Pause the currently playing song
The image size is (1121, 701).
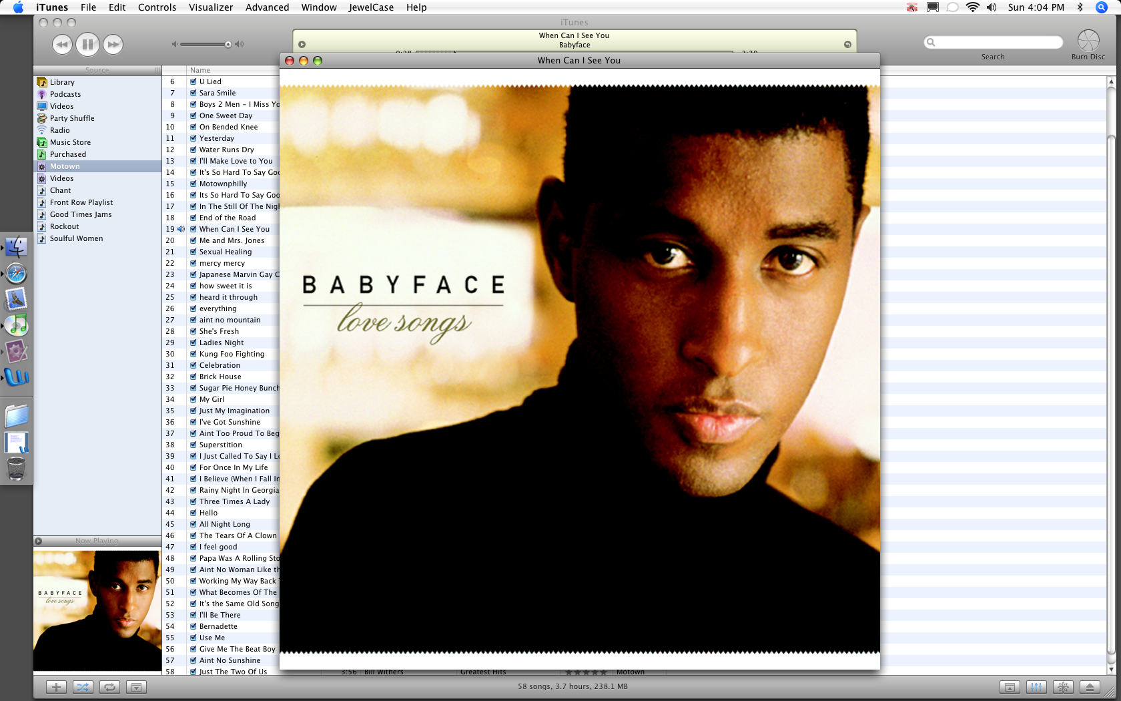pyautogui.click(x=87, y=45)
